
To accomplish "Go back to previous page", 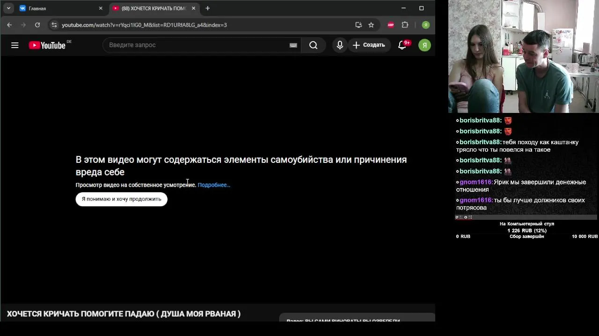I will click(x=9, y=25).
